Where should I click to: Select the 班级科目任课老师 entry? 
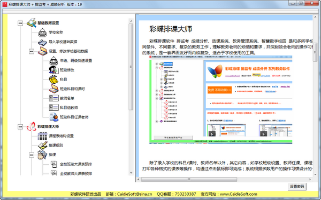(74, 117)
